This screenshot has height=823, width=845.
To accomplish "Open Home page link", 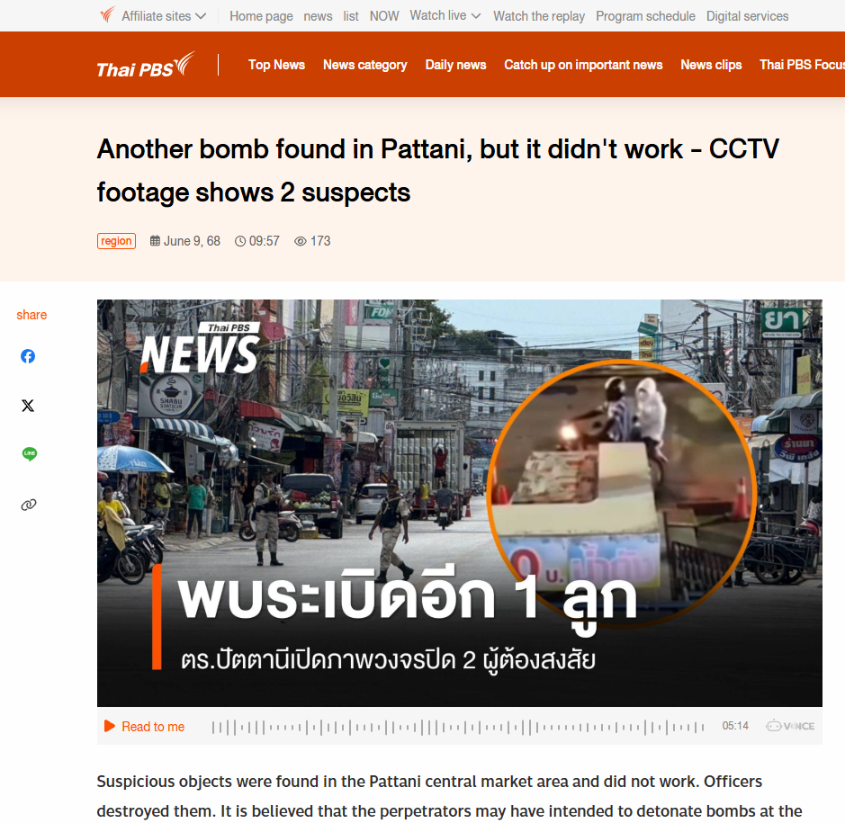I will coord(261,16).
